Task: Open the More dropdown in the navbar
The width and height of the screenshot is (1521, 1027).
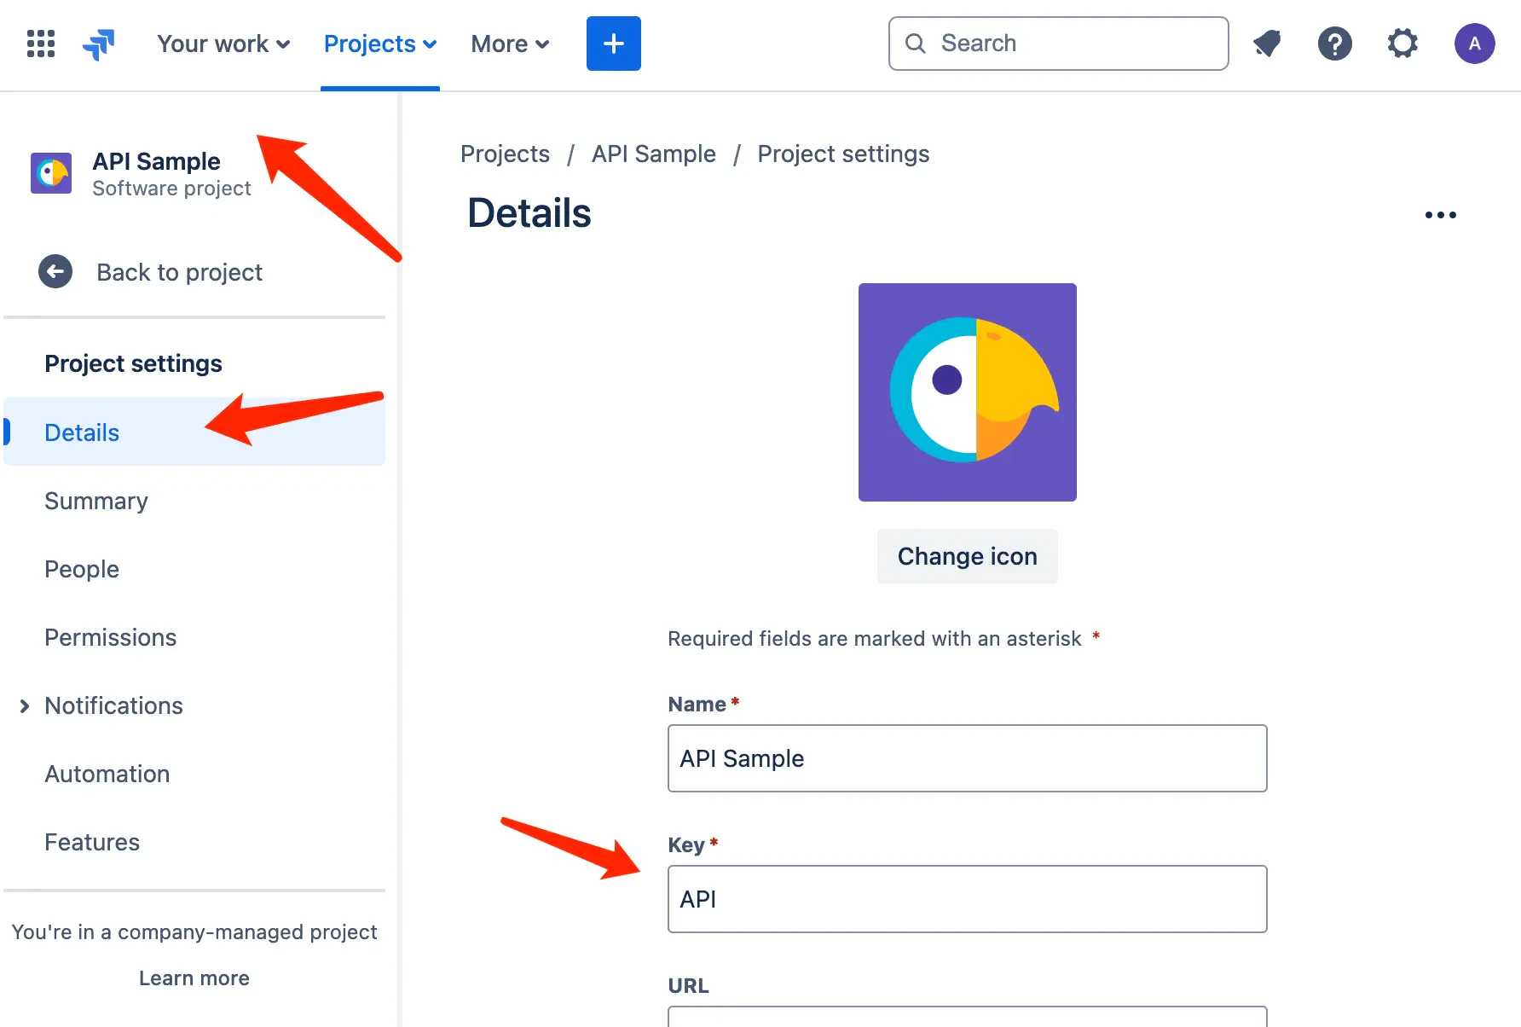Action: 509,44
